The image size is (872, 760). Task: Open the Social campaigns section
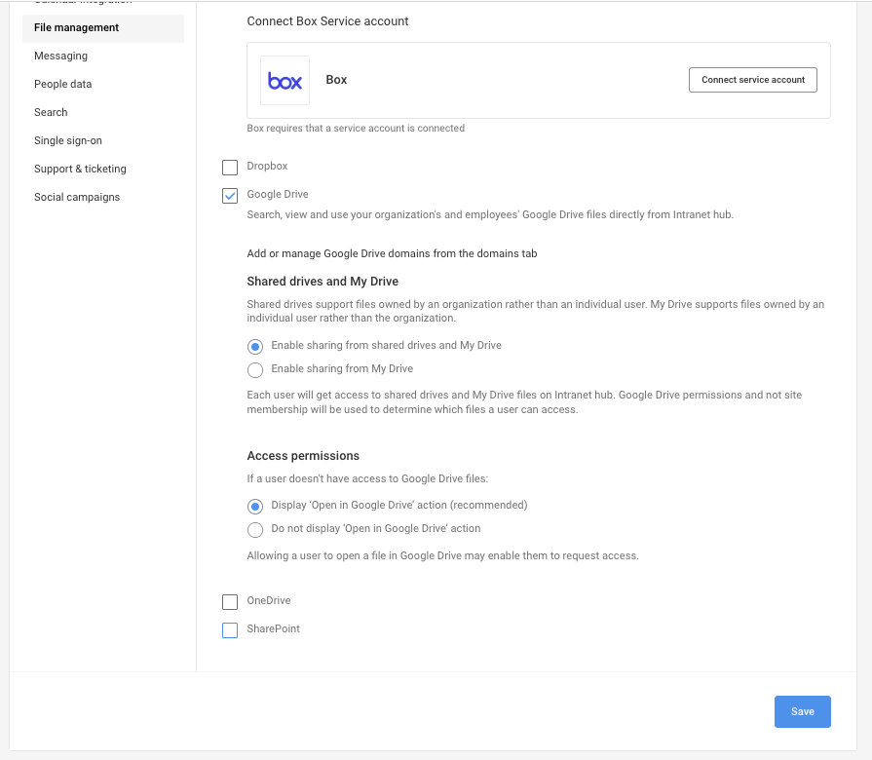tap(77, 197)
